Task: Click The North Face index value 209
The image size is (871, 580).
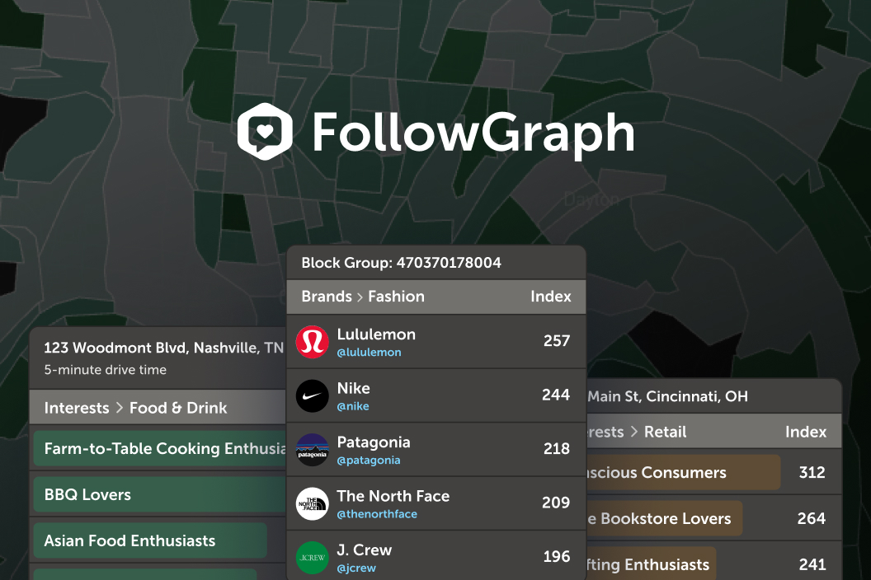Action: tap(556, 503)
